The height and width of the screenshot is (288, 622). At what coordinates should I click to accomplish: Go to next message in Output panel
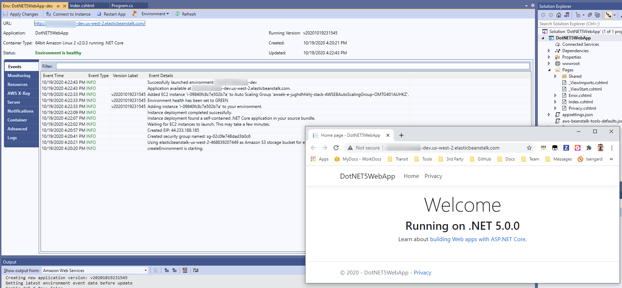point(174,270)
